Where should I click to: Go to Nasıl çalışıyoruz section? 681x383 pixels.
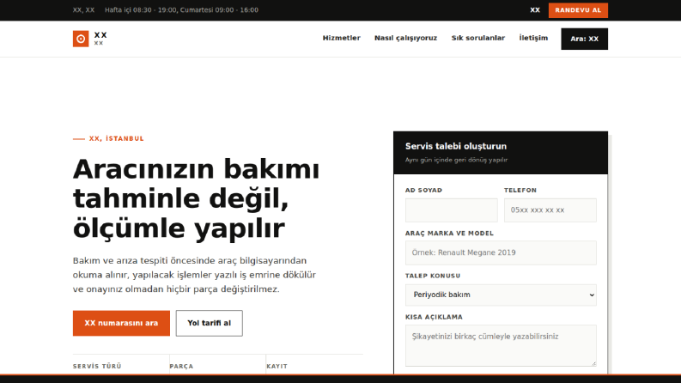click(405, 38)
